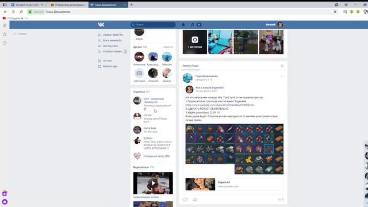368x207 pixels.
Task: Open the Словарный запас (EN) subscription
Action: 156,156
